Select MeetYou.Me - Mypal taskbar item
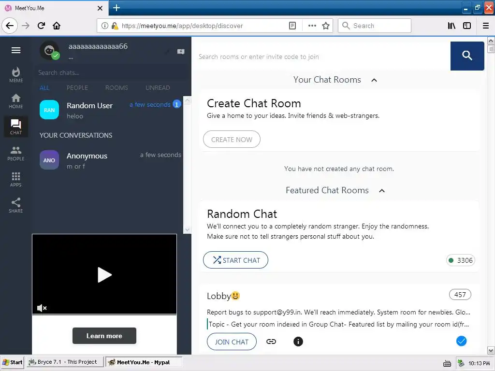This screenshot has height=371, width=495. (144, 362)
